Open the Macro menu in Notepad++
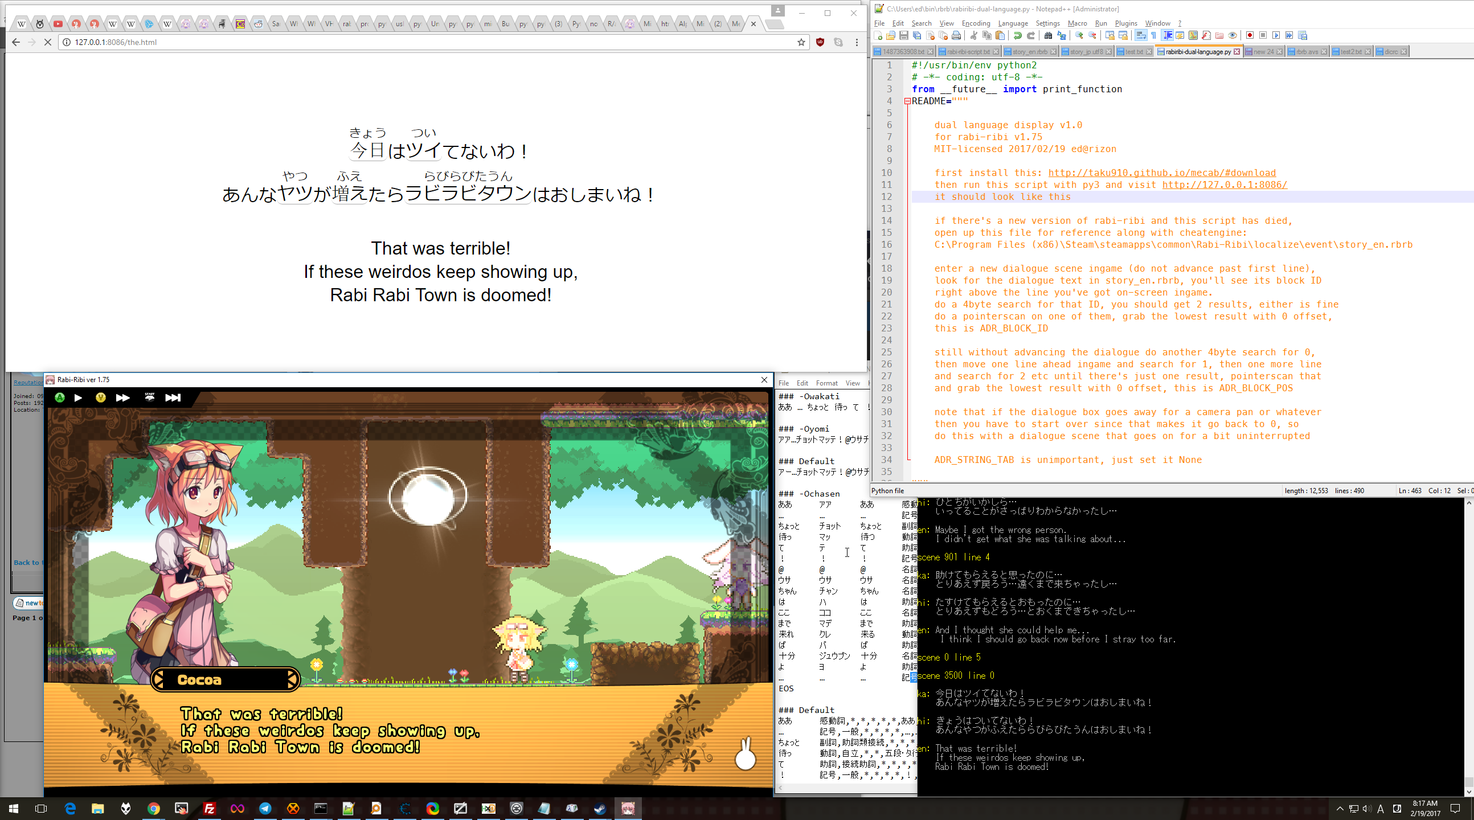This screenshot has width=1474, height=820. [x=1077, y=23]
